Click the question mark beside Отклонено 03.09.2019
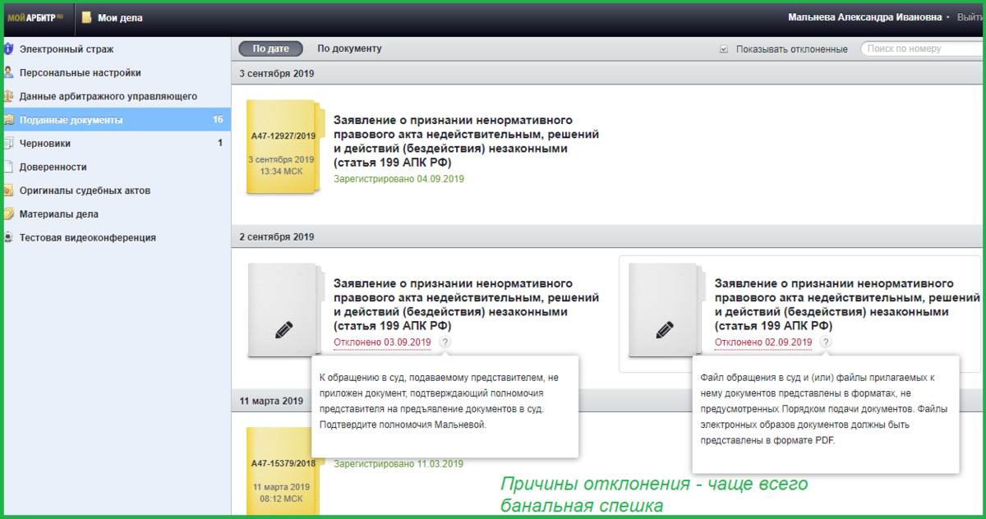The image size is (986, 519). point(445,342)
